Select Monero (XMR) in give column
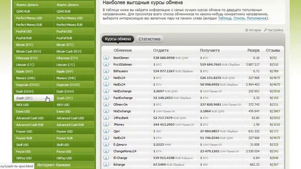Viewport: 301px width, 169px height. point(34,78)
